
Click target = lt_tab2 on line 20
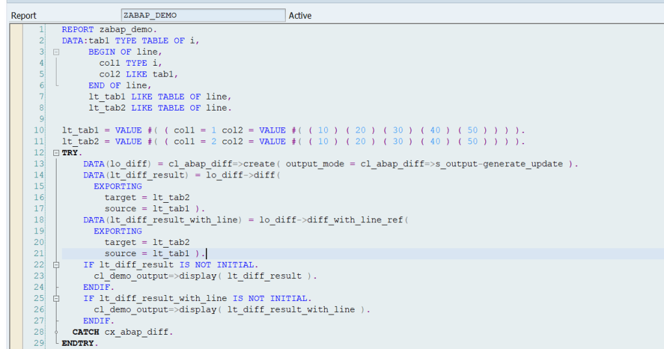coord(147,242)
